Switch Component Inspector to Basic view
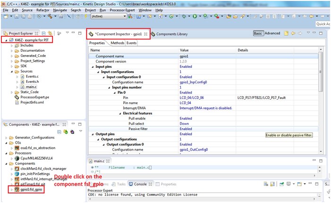The image size is (331, 203). pyautogui.click(x=258, y=33)
